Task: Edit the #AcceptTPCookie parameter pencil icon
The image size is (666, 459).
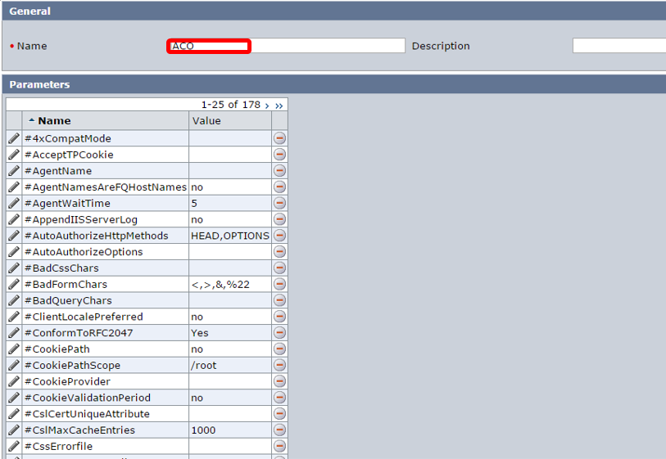Action: pos(14,155)
